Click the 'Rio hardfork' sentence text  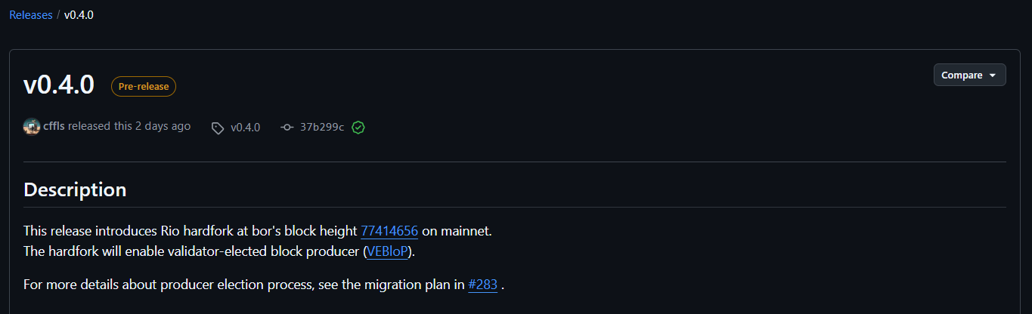[189, 230]
